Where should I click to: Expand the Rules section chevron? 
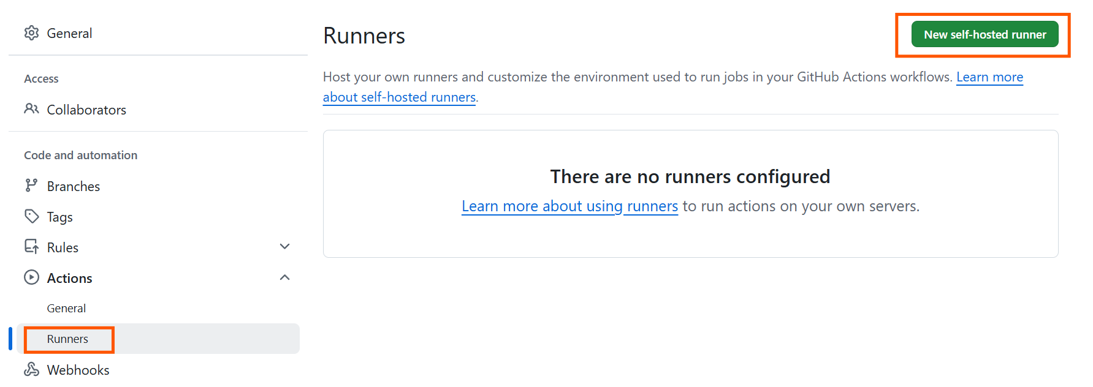pyautogui.click(x=284, y=247)
